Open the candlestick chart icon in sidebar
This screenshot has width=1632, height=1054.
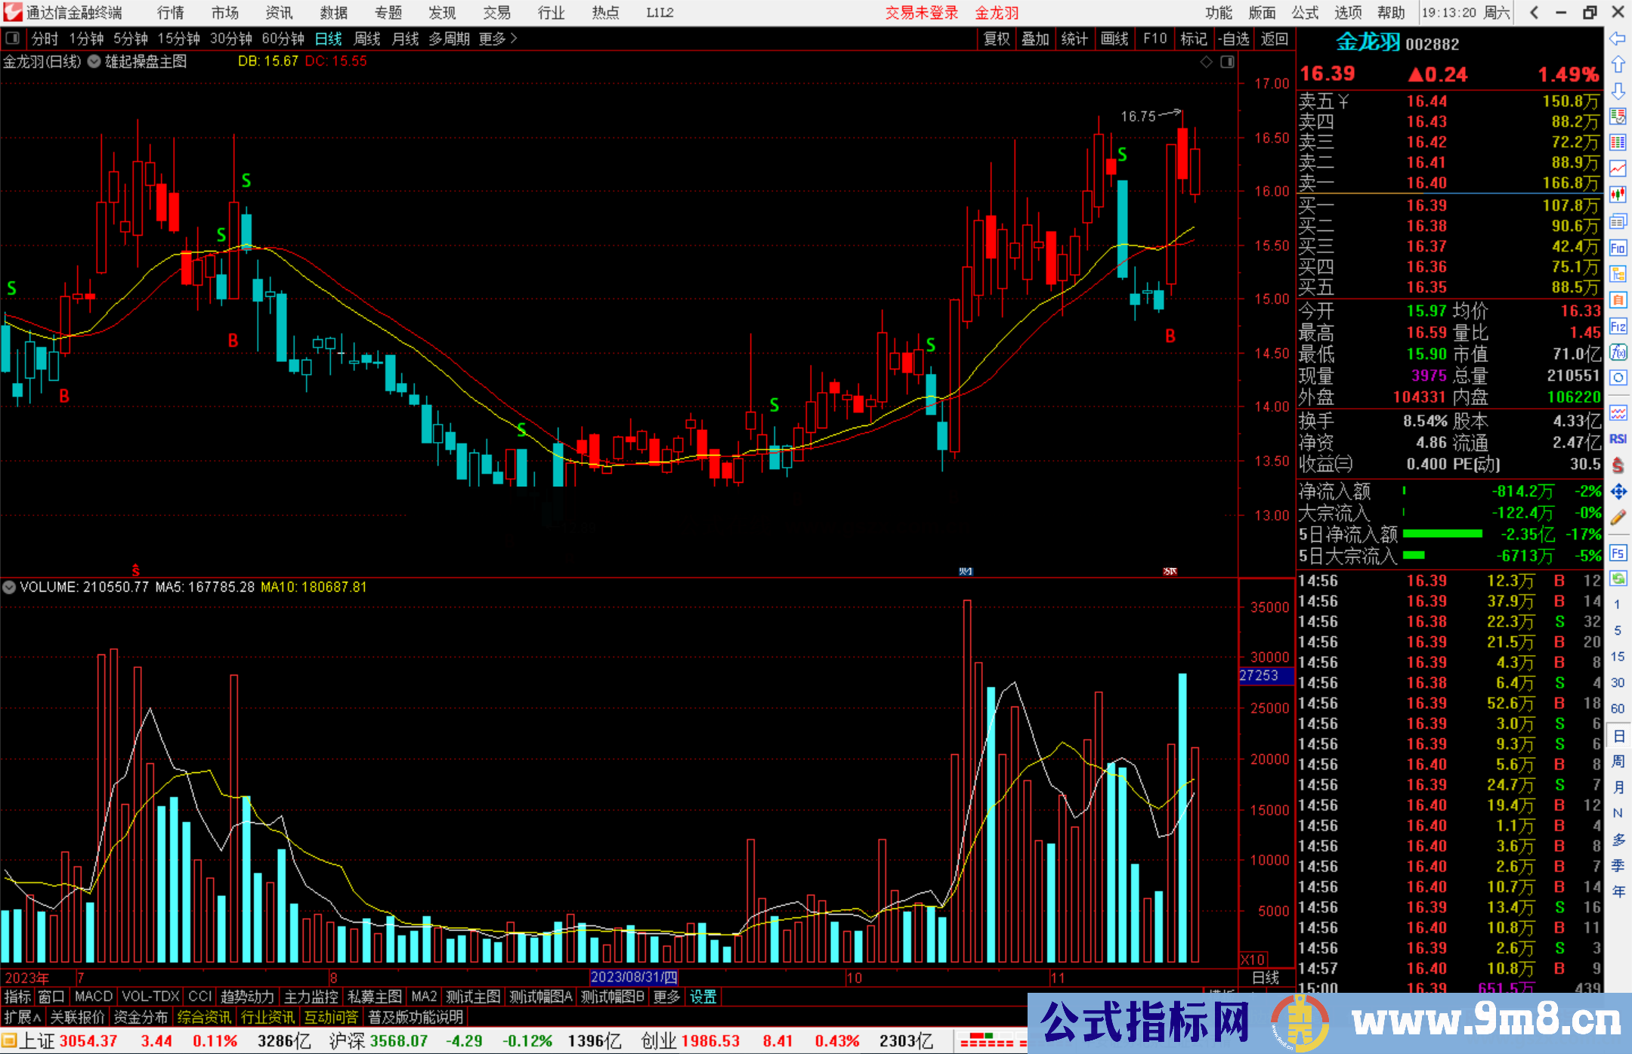coord(1618,195)
